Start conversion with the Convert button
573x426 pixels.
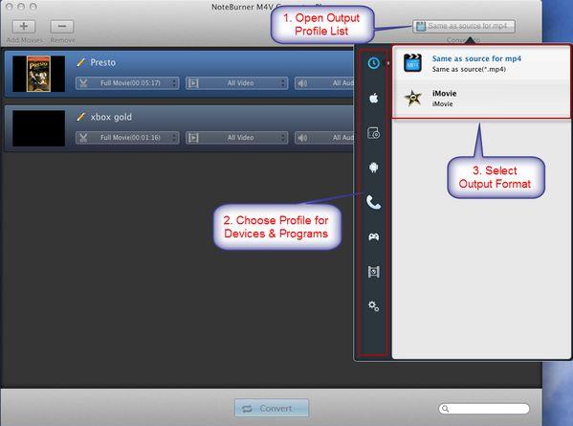click(272, 408)
